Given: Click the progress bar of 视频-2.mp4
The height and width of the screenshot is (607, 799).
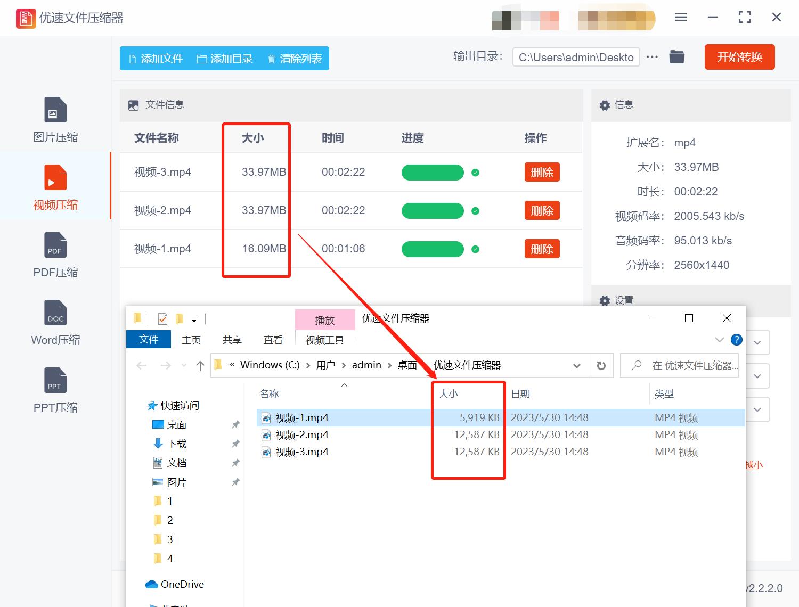Looking at the screenshot, I should pyautogui.click(x=433, y=210).
